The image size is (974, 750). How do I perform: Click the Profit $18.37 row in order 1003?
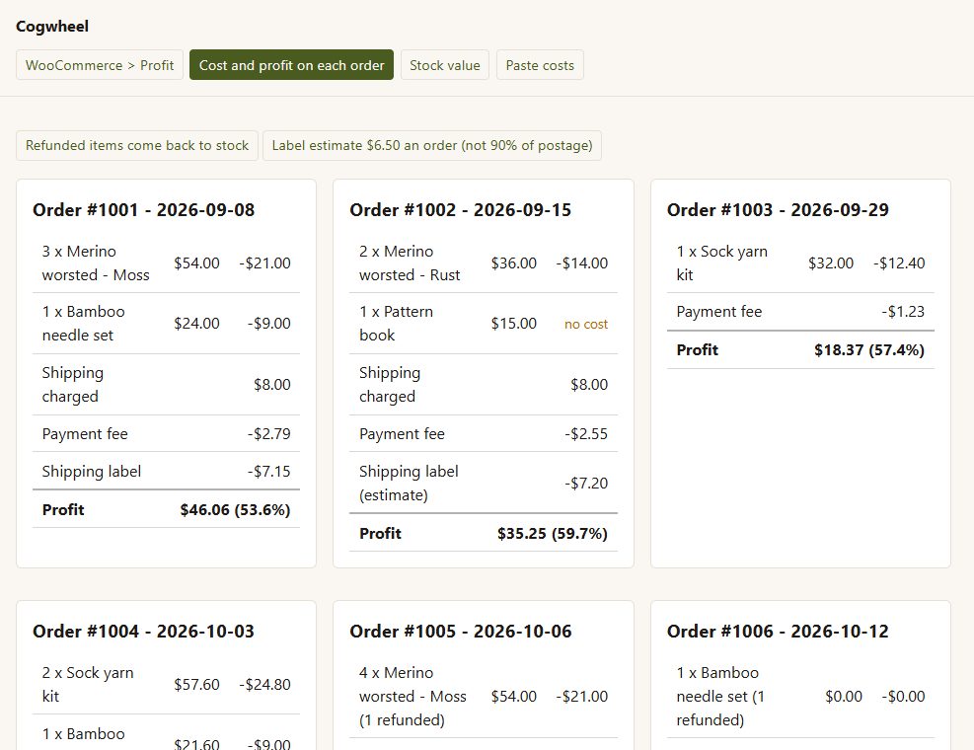(800, 349)
